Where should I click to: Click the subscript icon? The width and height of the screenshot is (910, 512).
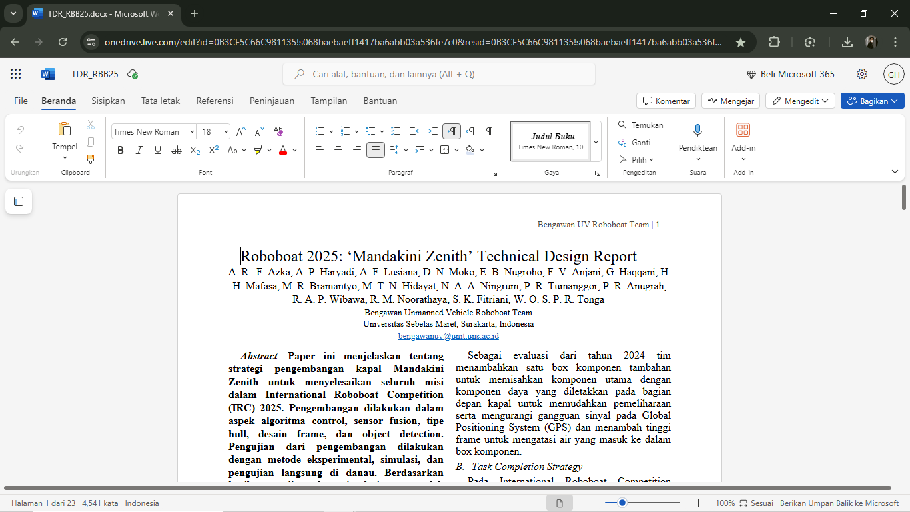coord(195,150)
